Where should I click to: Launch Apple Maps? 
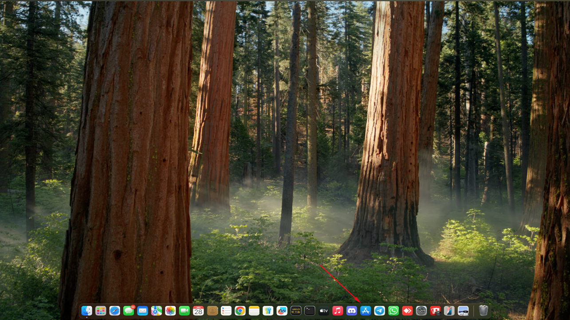pyautogui.click(x=157, y=311)
